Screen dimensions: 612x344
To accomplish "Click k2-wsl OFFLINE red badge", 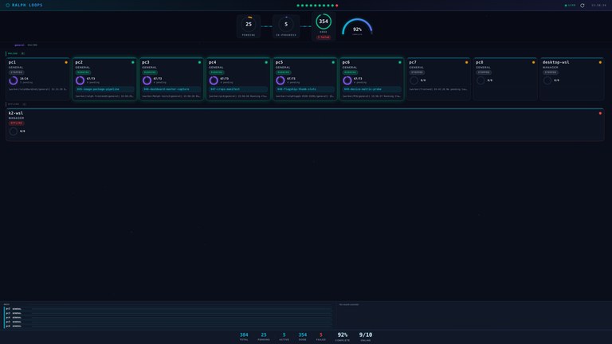I will pos(17,123).
